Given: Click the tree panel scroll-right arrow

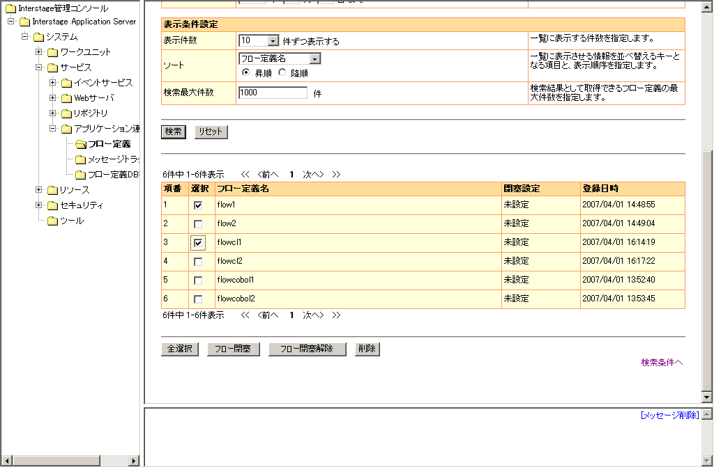Looking at the screenshot, I should point(134,461).
